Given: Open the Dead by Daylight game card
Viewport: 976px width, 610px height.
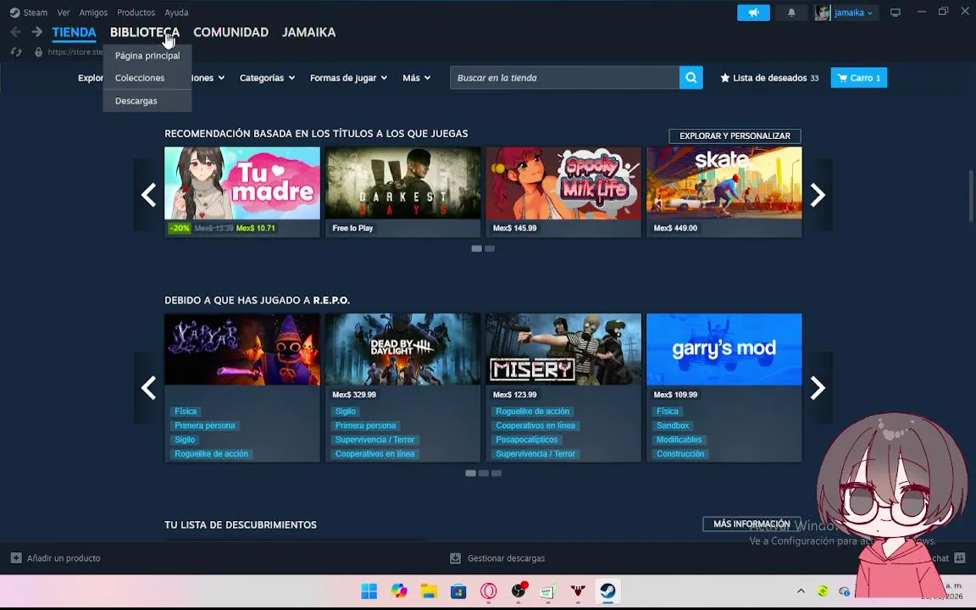Looking at the screenshot, I should pyautogui.click(x=402, y=387).
